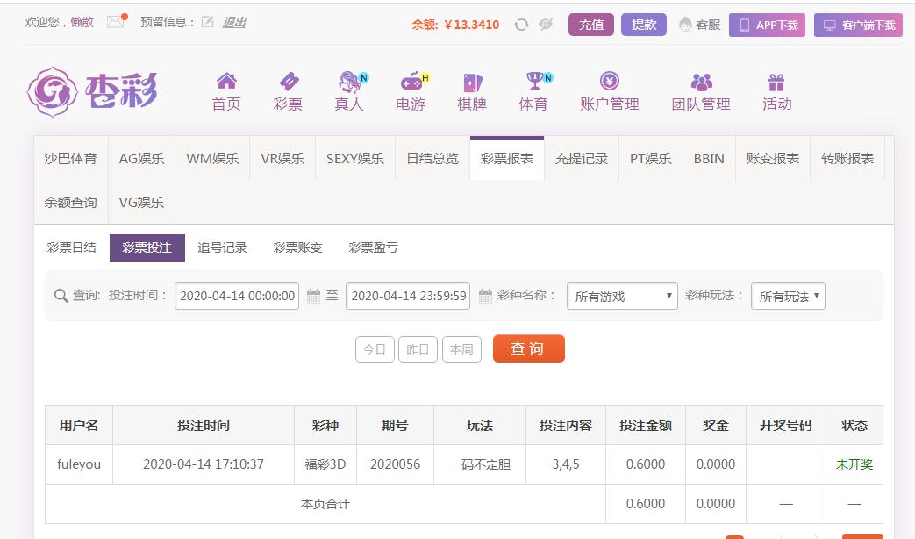Open the 电游 gamepad icon
The image size is (915, 539).
click(411, 82)
